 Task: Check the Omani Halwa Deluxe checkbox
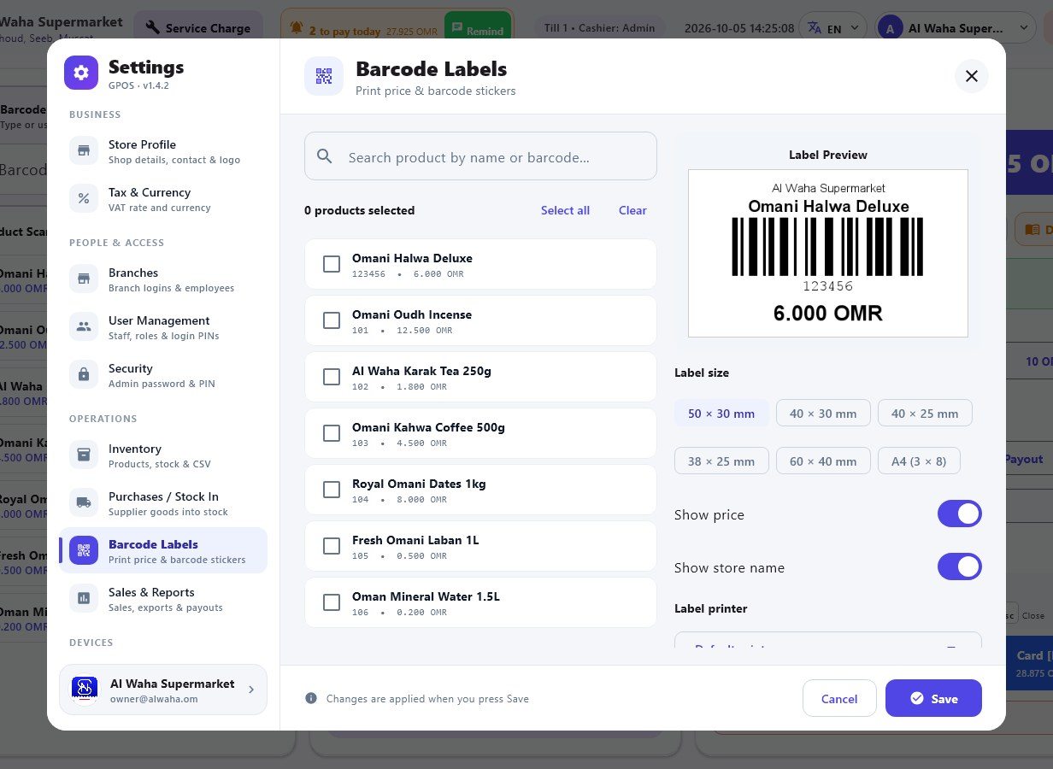click(332, 264)
